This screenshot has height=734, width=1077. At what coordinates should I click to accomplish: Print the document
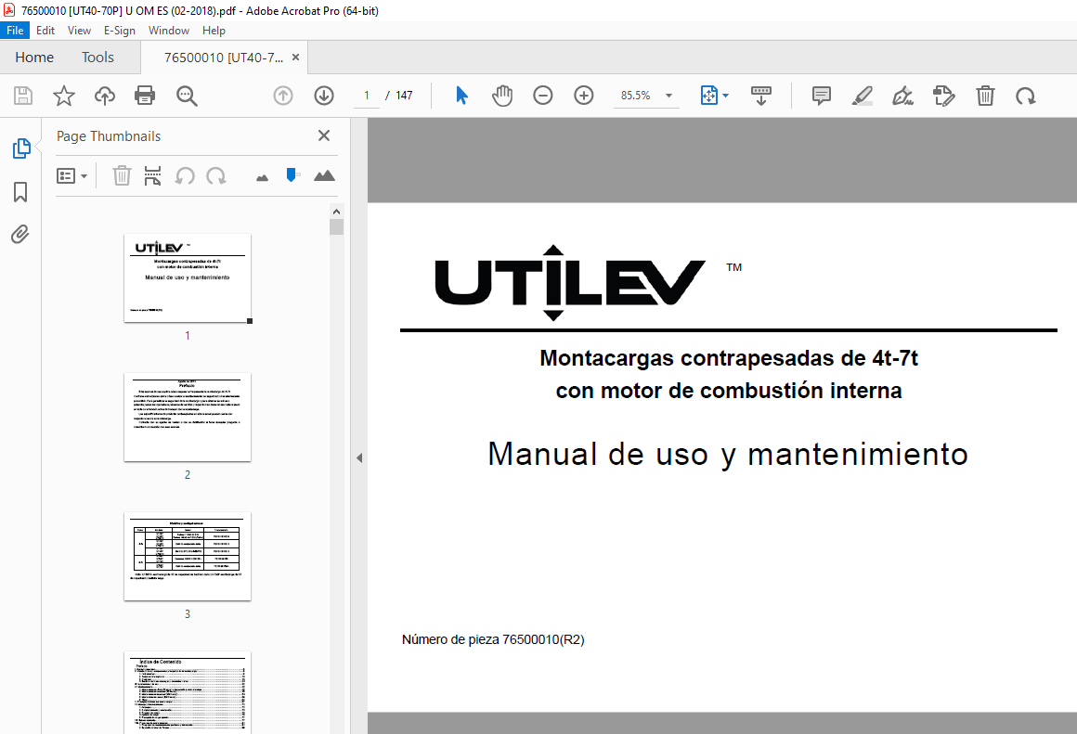click(x=145, y=96)
